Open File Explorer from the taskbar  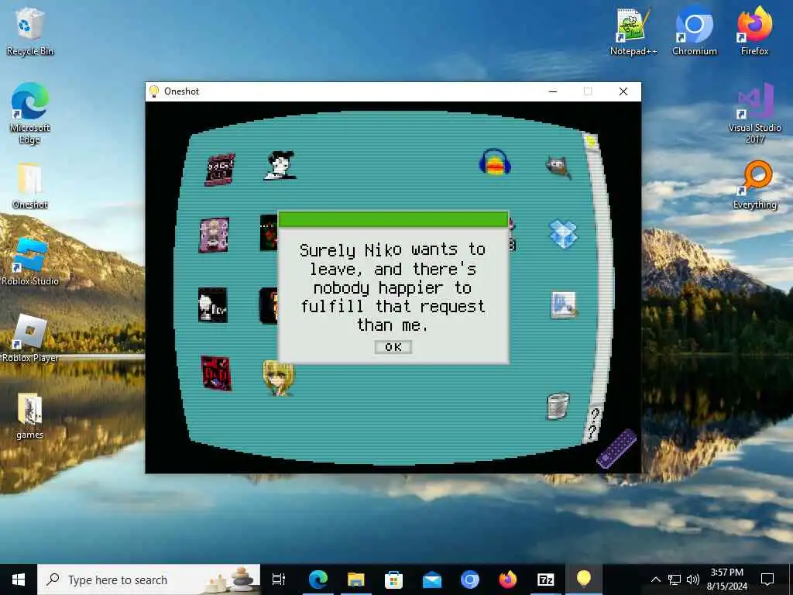coord(356,580)
